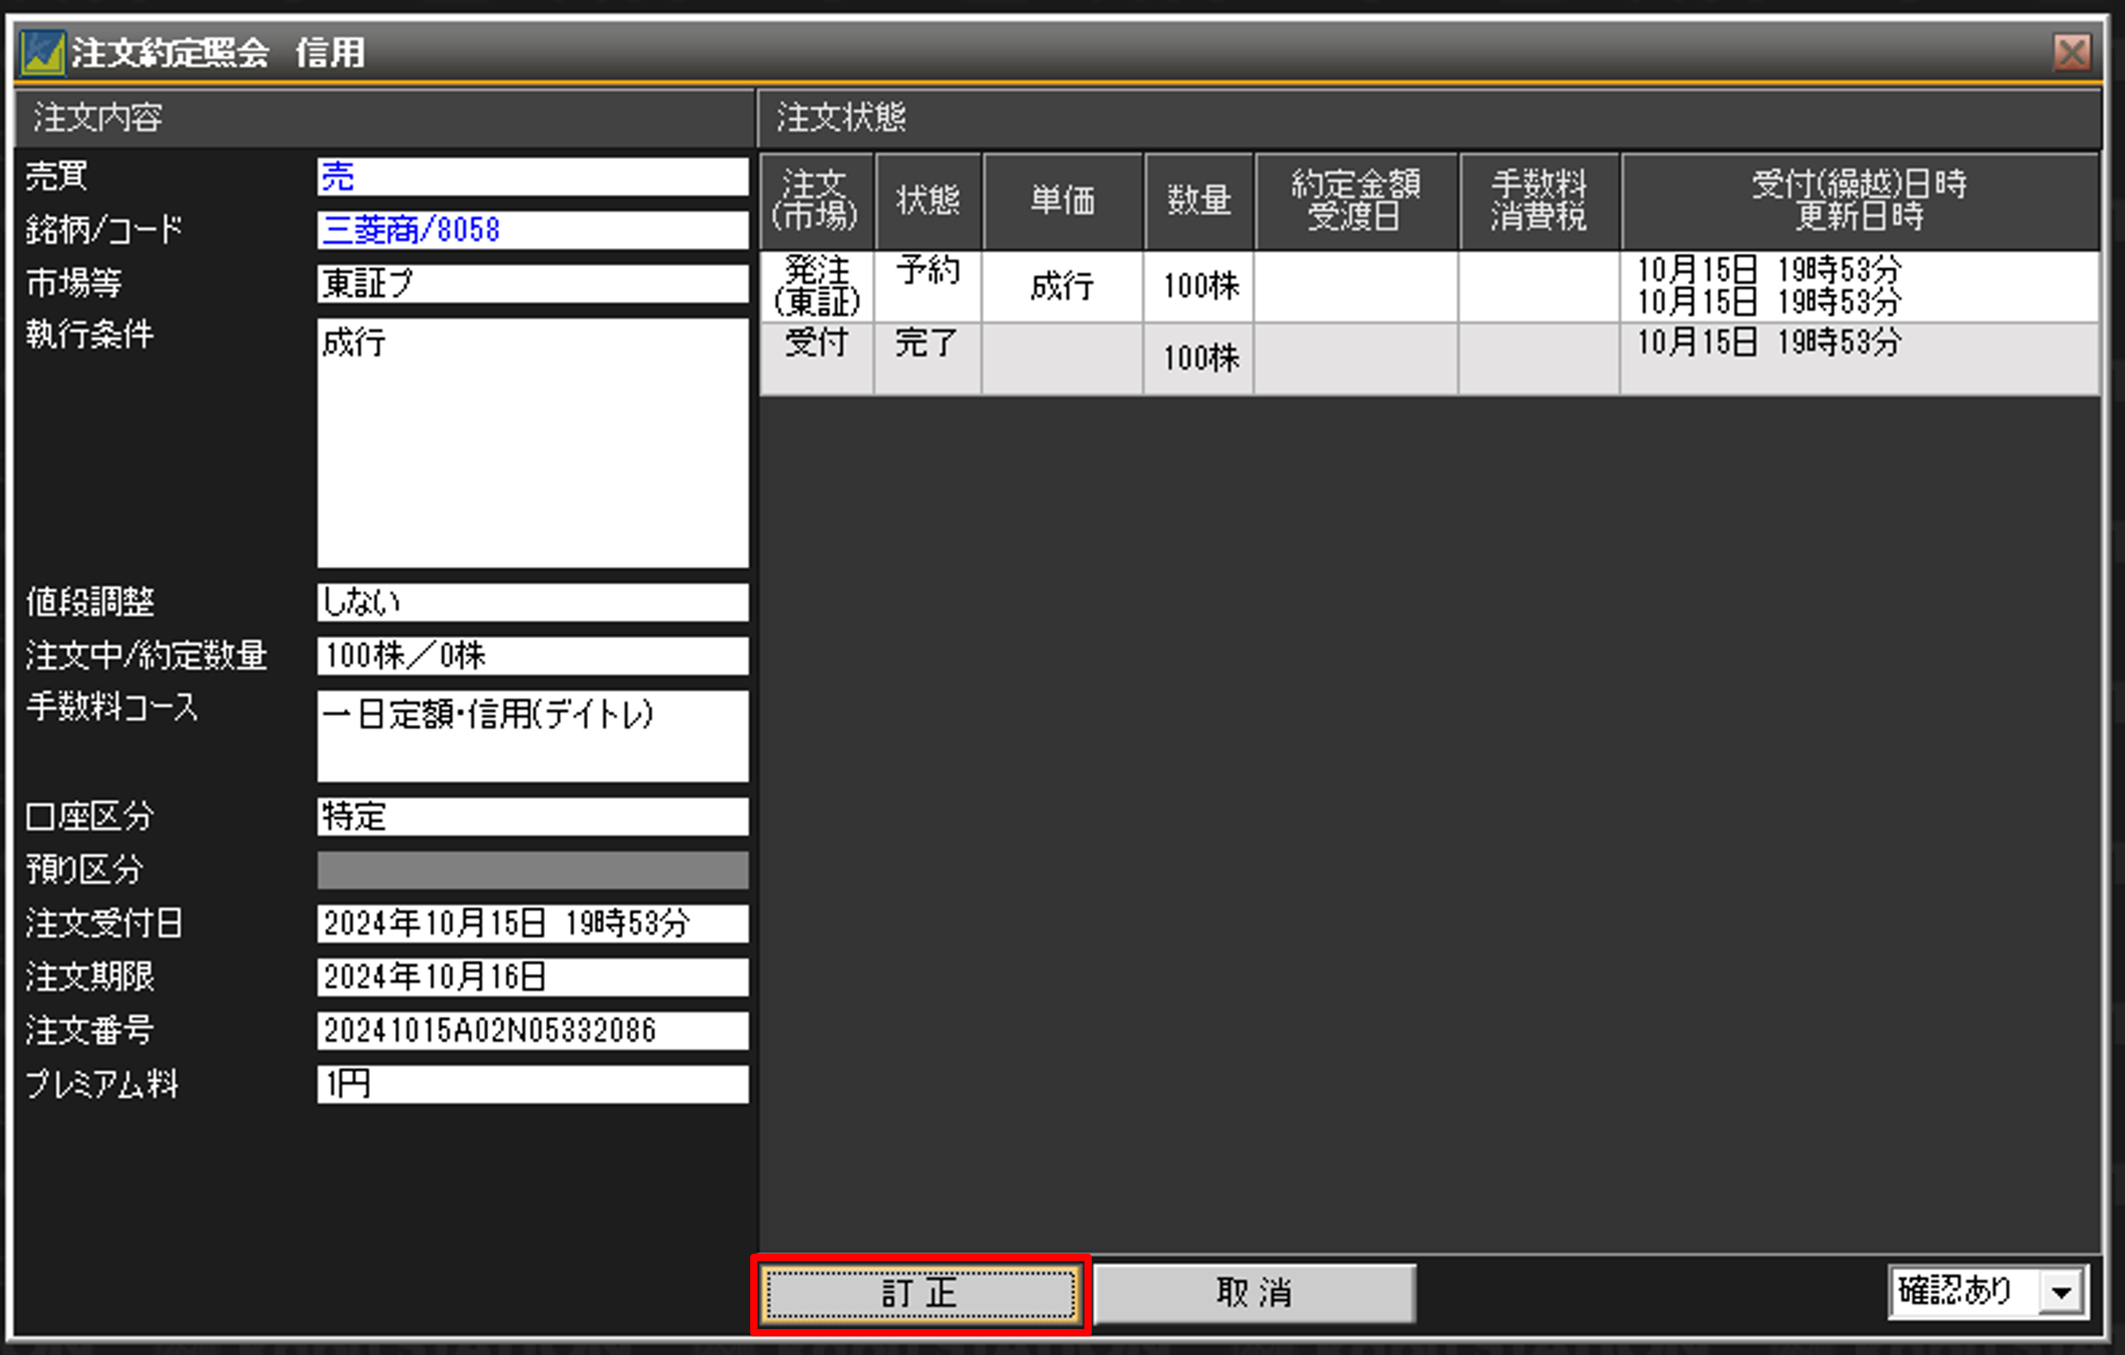Click the 注文(市場) column header
Image resolution: width=2125 pixels, height=1355 pixels.
click(x=816, y=201)
